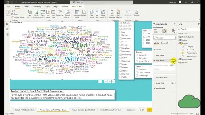
Task: Open the File menu
Action: 9,6
